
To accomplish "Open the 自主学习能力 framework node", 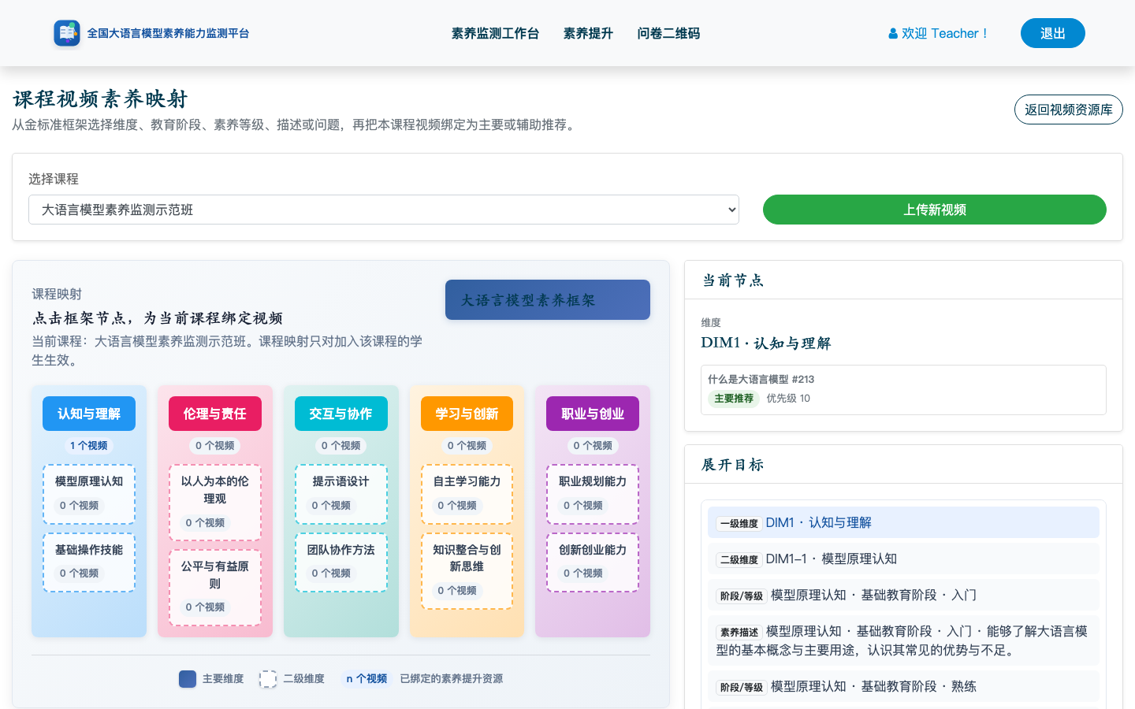I will (x=467, y=494).
